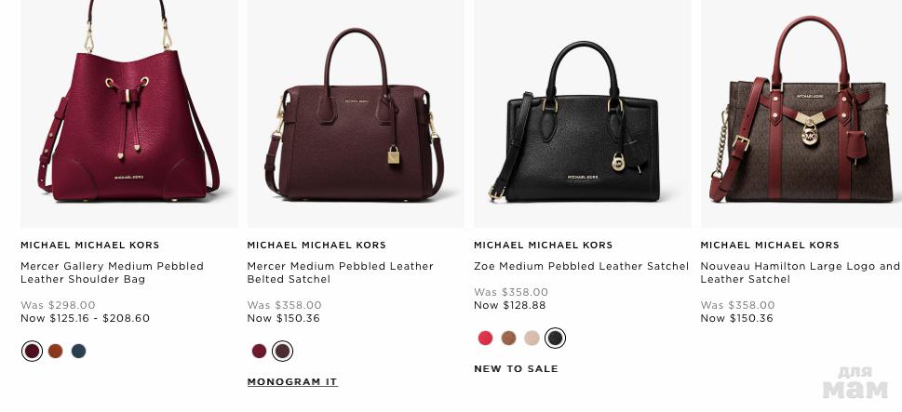View the dark plum belted satchel image
Image resolution: width=902 pixels, height=412 pixels.
(x=356, y=113)
